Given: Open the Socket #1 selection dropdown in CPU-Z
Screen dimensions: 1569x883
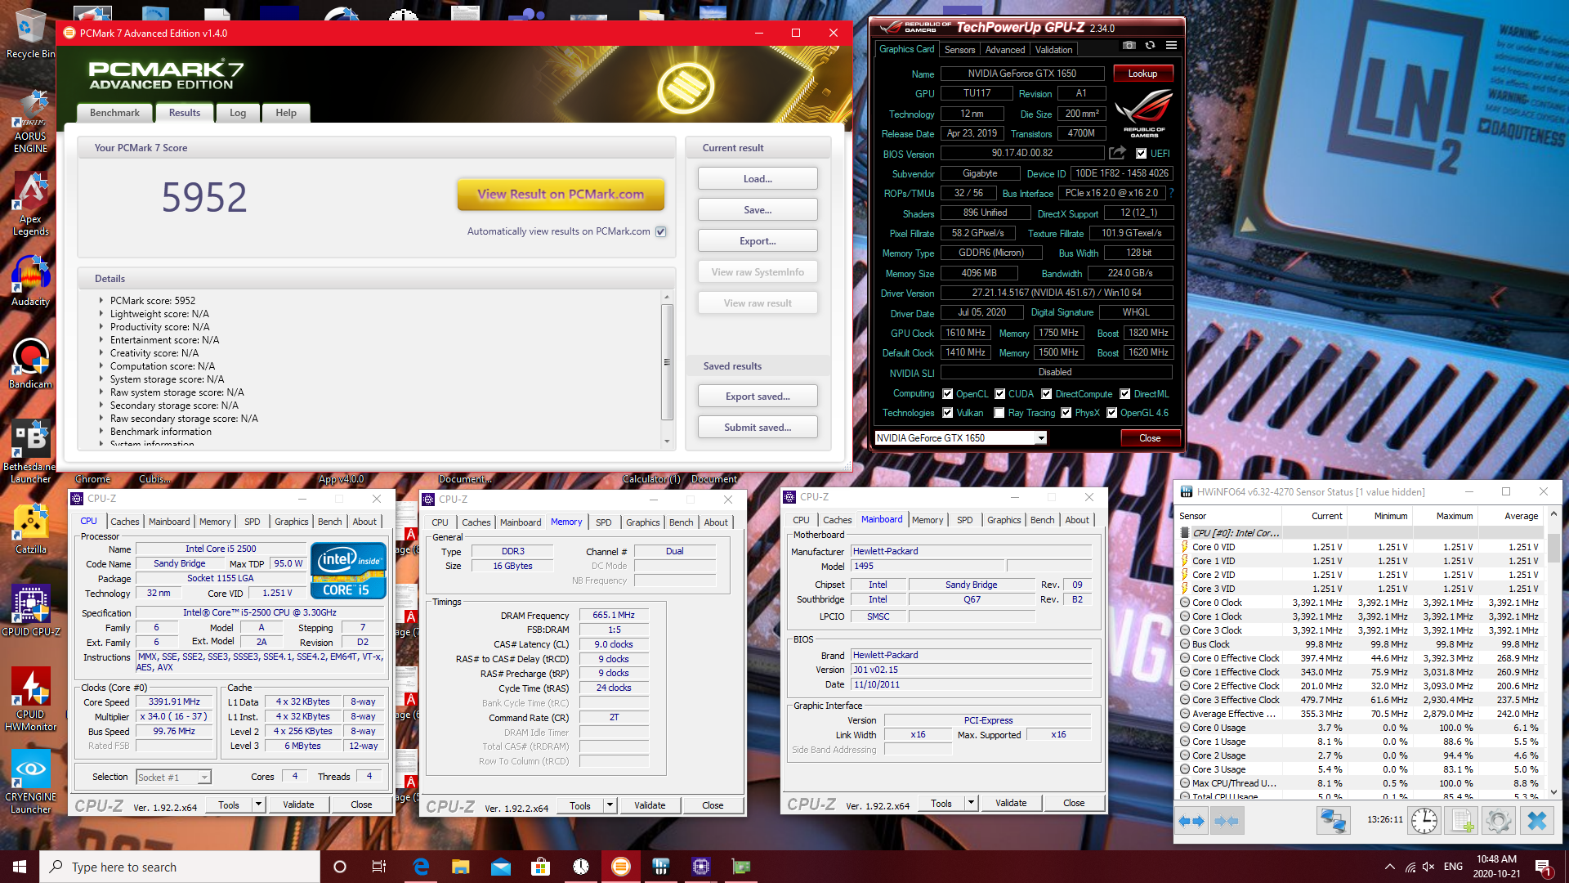Looking at the screenshot, I should coord(204,777).
